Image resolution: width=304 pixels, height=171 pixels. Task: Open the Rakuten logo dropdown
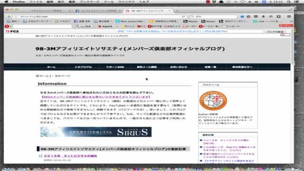click(8, 26)
